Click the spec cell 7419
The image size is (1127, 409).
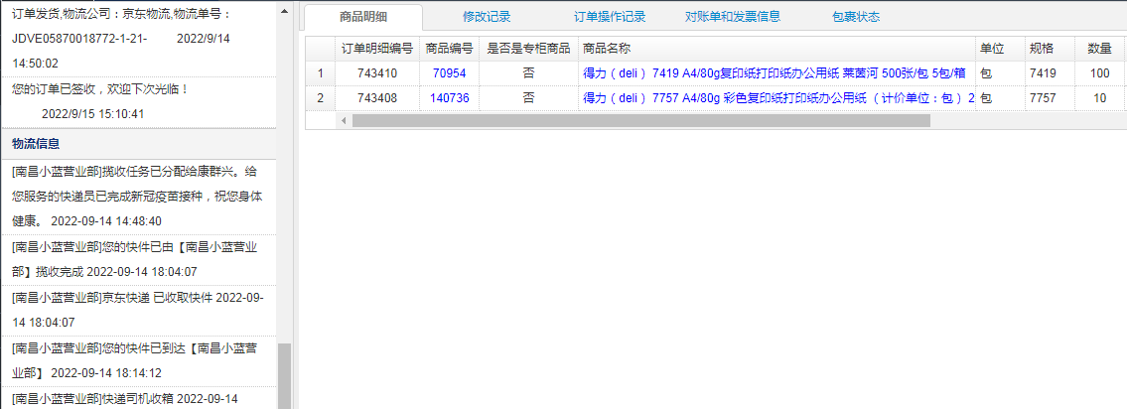(x=1050, y=73)
